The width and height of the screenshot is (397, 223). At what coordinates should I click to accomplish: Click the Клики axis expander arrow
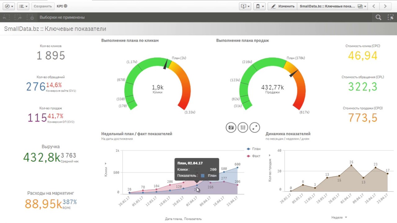(105, 163)
